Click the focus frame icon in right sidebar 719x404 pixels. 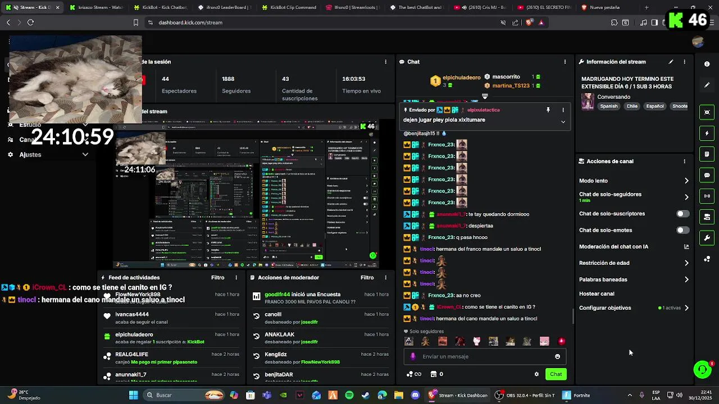click(707, 112)
